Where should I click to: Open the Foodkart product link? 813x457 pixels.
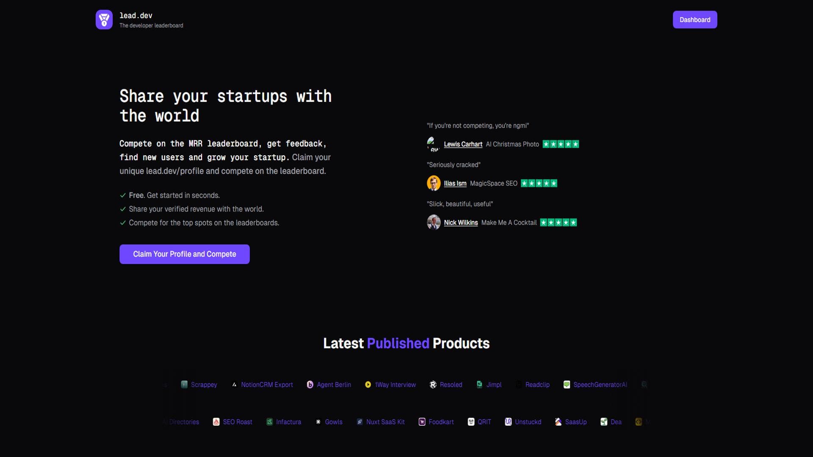coord(441,422)
